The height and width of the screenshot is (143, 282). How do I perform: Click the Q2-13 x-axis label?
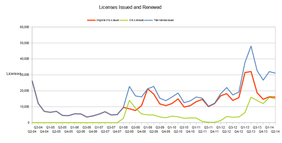pos(251,131)
